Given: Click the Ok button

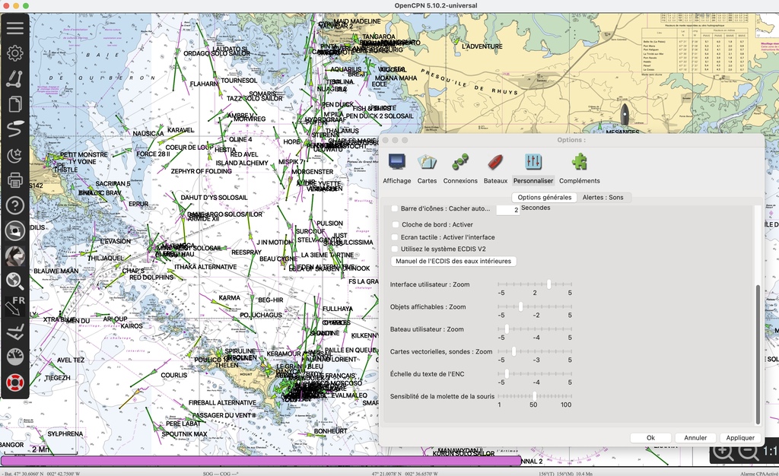Looking at the screenshot, I should [650, 438].
